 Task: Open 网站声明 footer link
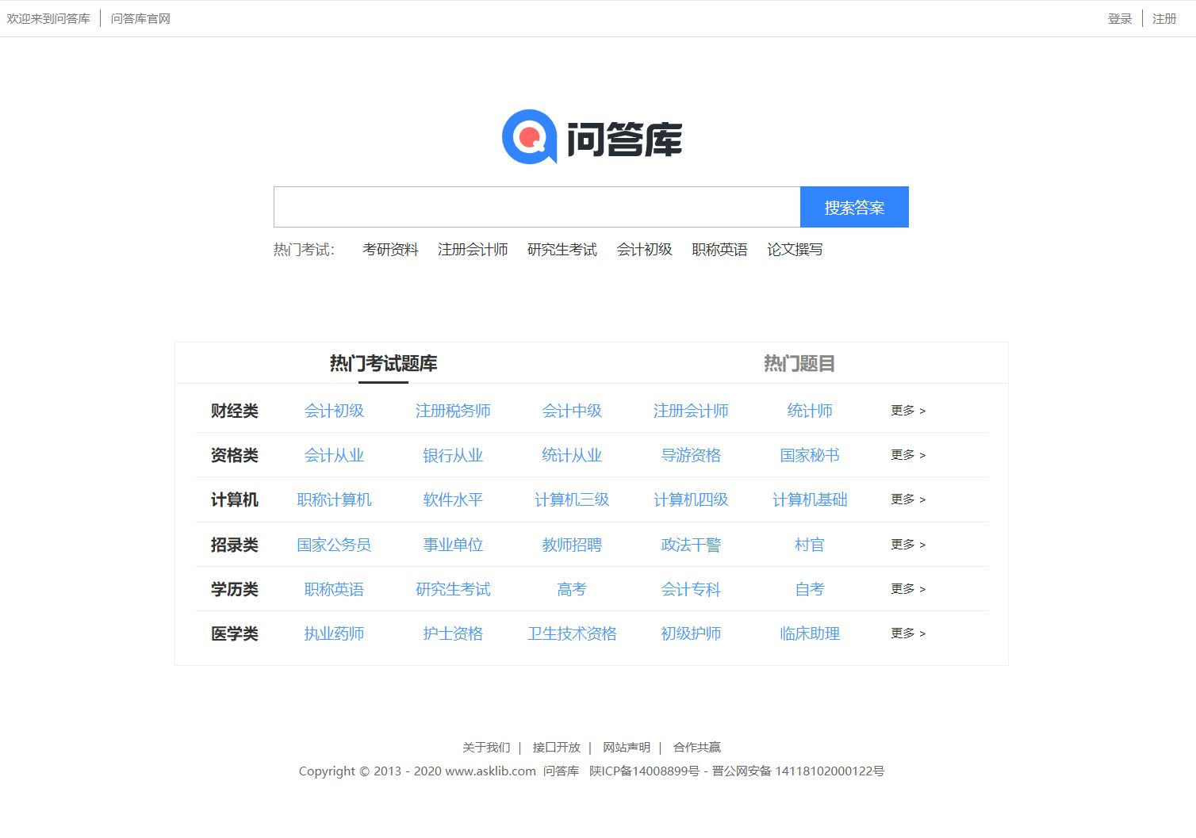click(627, 747)
